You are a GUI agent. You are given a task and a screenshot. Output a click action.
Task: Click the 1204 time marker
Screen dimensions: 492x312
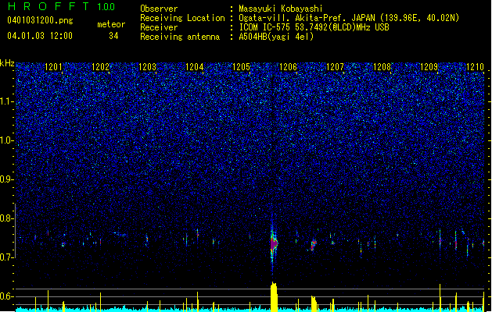pos(195,67)
